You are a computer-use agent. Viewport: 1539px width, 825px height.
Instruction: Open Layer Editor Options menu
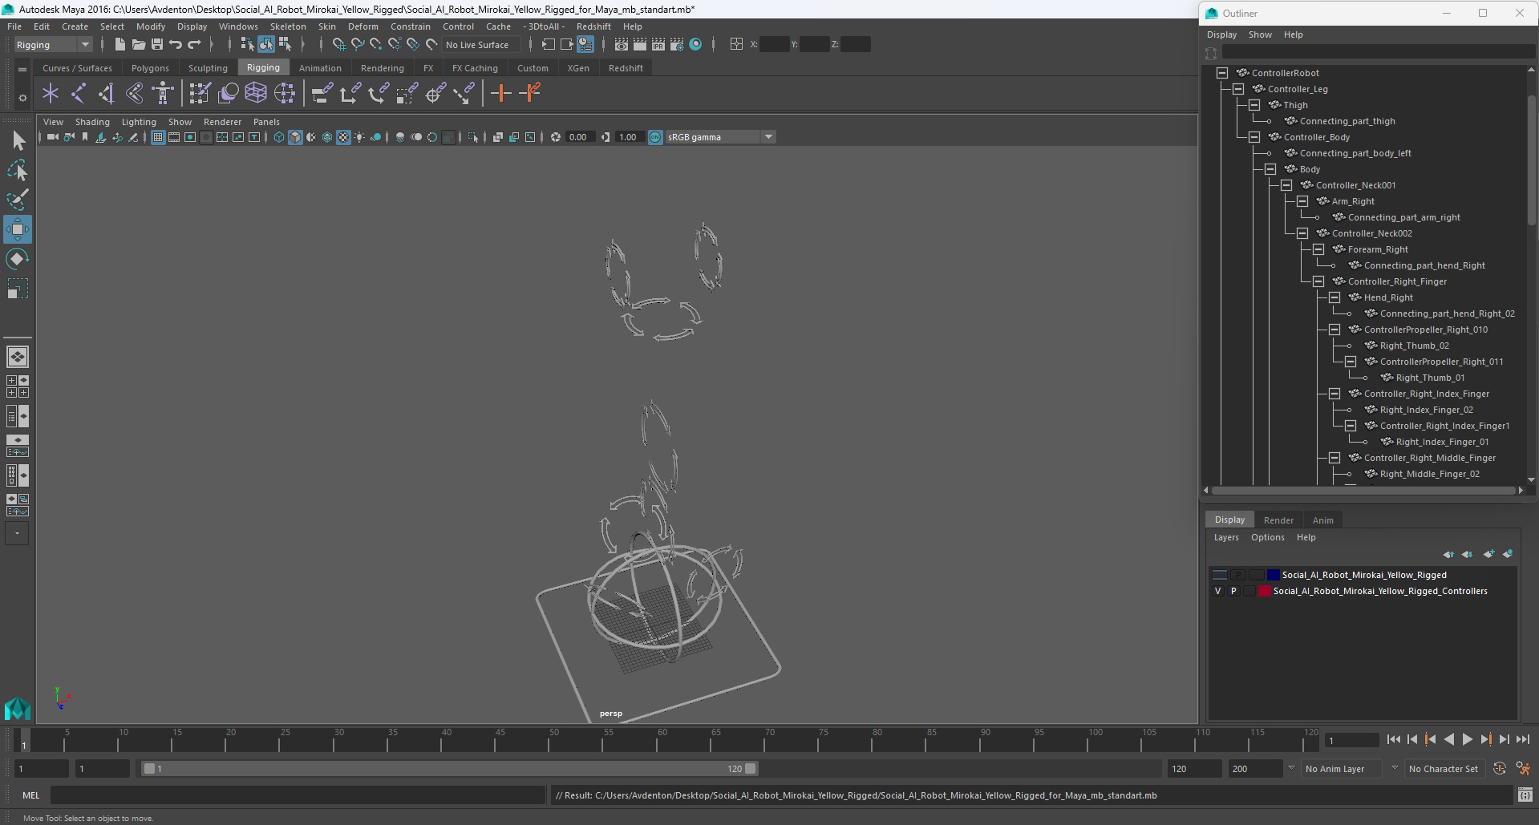point(1267,538)
